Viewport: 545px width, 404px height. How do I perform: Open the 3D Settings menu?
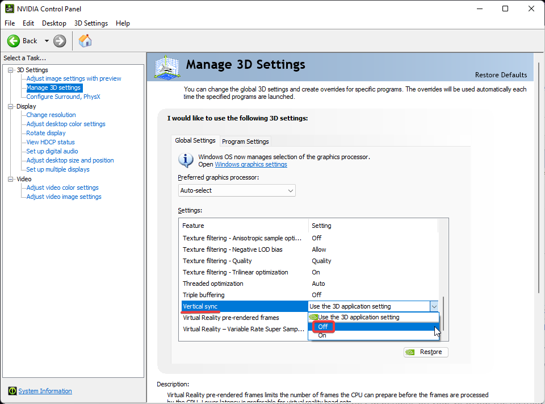point(91,23)
